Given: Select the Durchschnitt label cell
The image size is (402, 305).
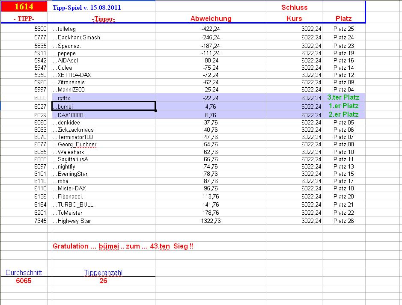Looking at the screenshot, I should point(24,272).
